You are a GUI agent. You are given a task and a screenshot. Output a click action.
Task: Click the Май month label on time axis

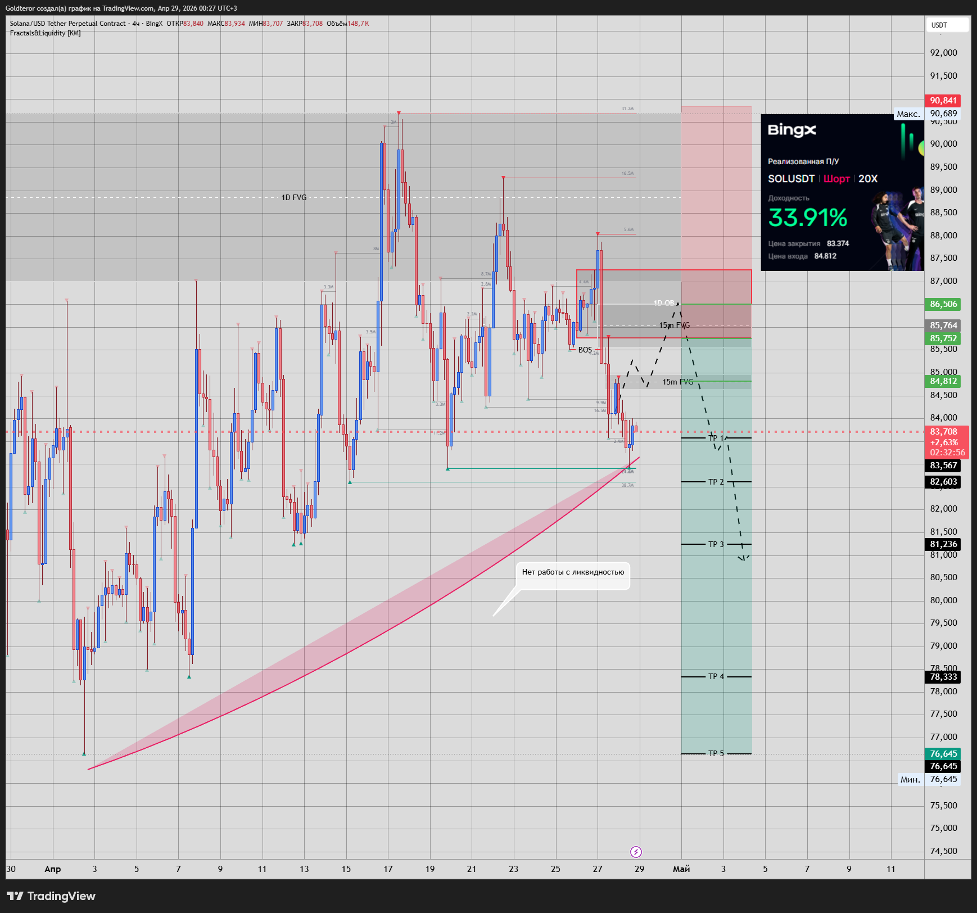pyautogui.click(x=681, y=869)
